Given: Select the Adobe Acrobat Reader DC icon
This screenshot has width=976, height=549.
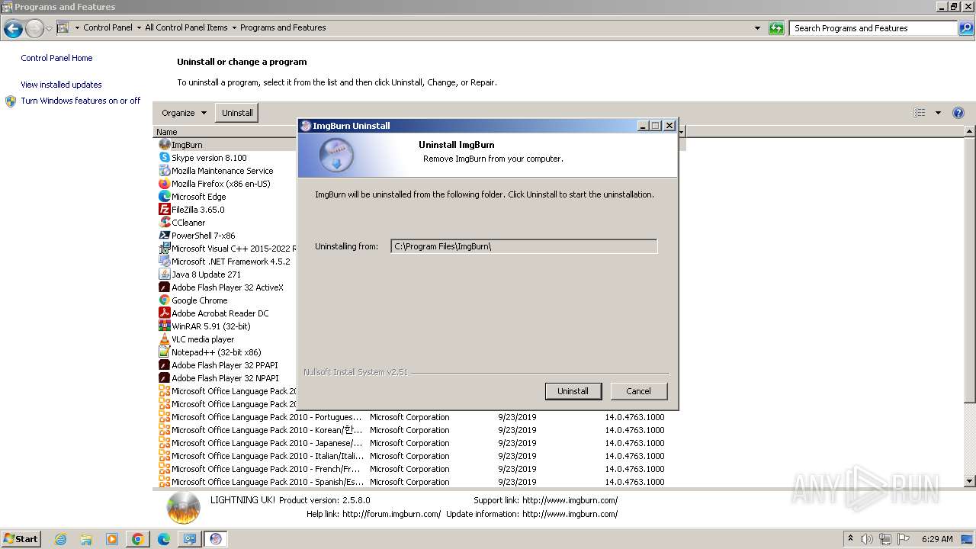Looking at the screenshot, I should pyautogui.click(x=164, y=313).
